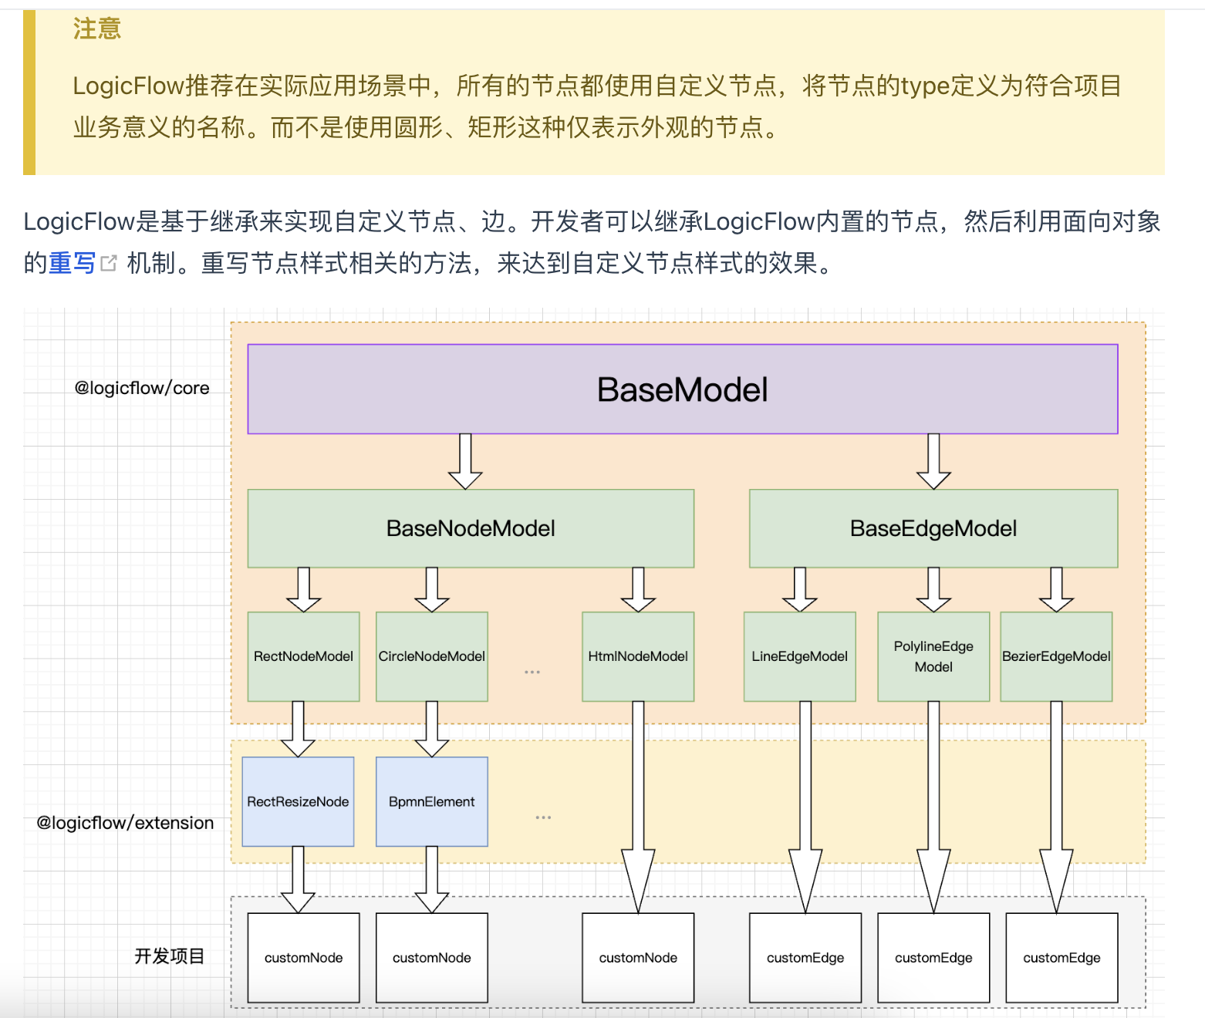
Task: Click customNode under HtmlNodeModel
Action: 638,958
